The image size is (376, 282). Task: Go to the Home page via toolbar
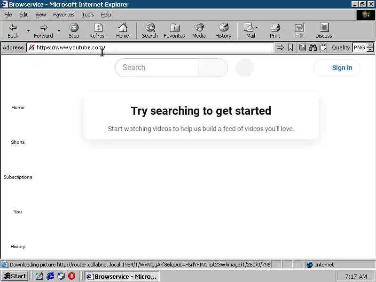(x=123, y=31)
